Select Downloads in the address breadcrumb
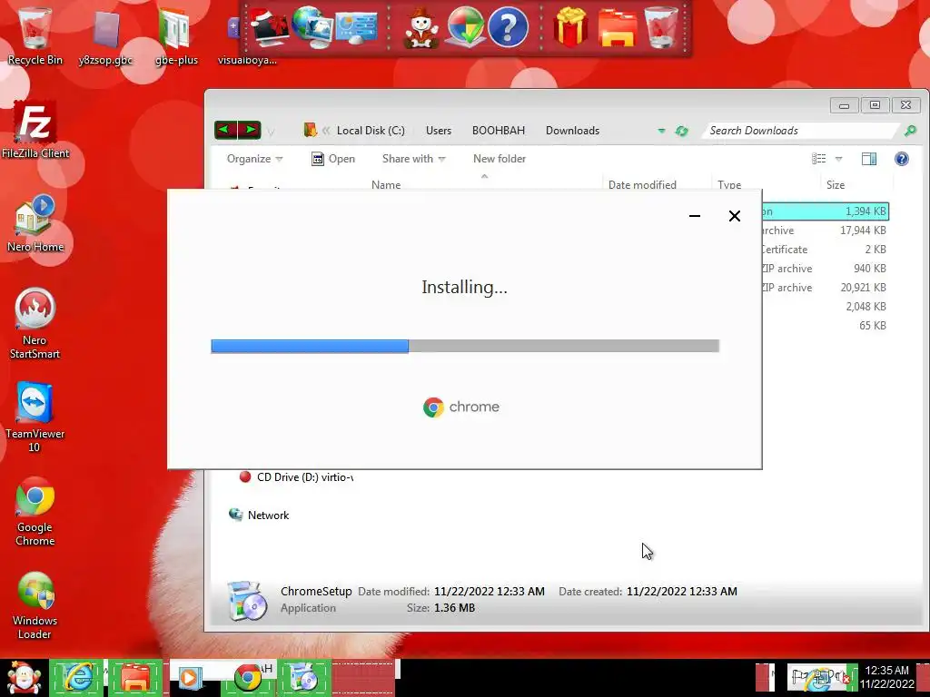This screenshot has width=930, height=697. tap(572, 131)
